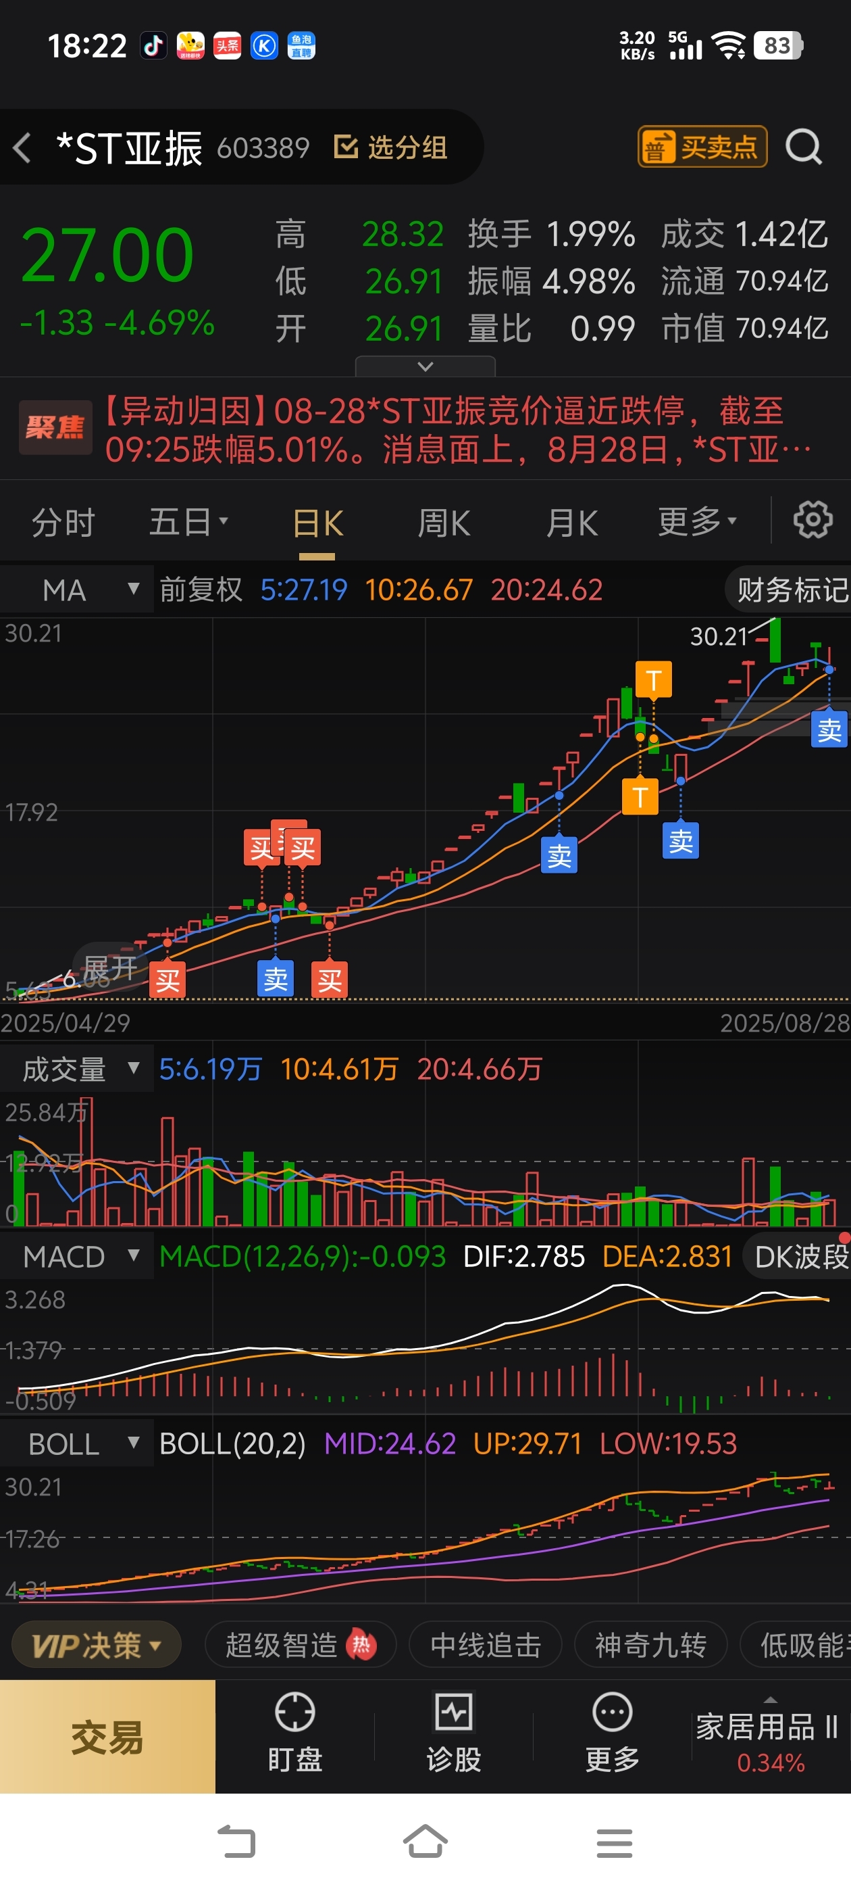Image resolution: width=851 pixels, height=1893 pixels.
Task: Switch to 分时 intraday tab
Action: [x=63, y=523]
